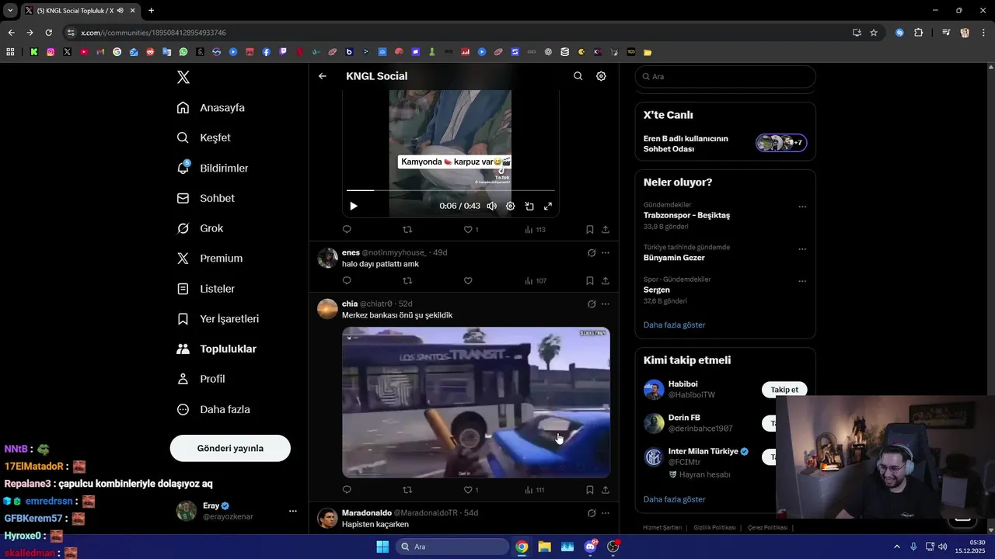Bookmark enes post
The width and height of the screenshot is (995, 559).
[x=589, y=280]
